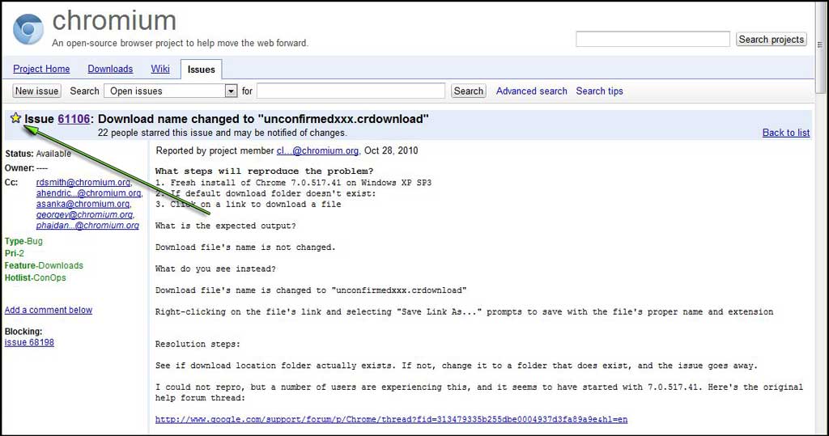Image resolution: width=829 pixels, height=436 pixels.
Task: Select 'Resolution steps:' heading text
Action: click(198, 344)
